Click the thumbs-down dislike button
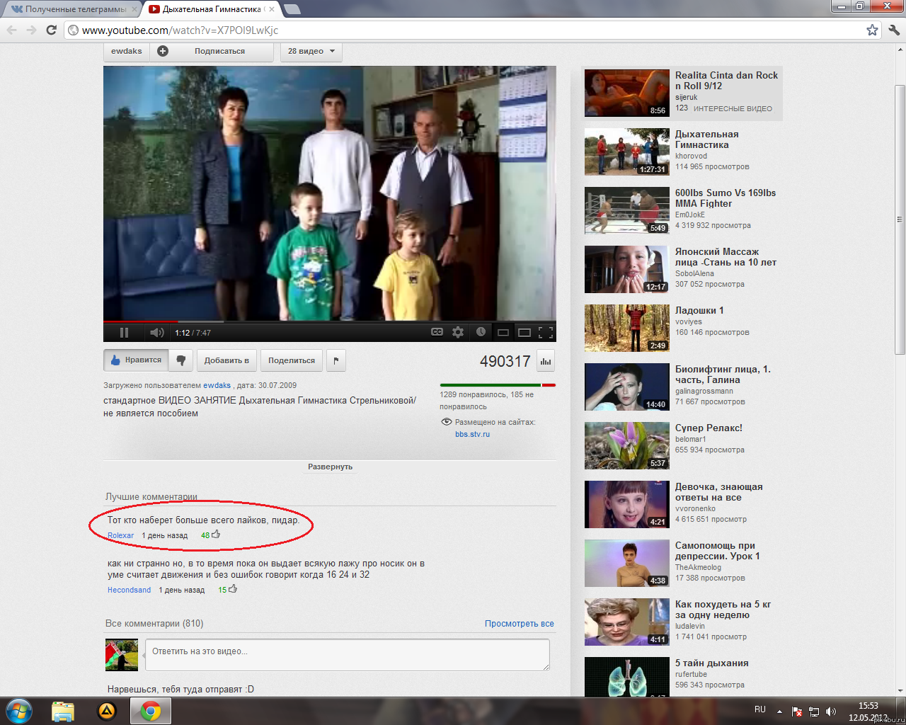Screen dimensions: 906x725 click(181, 360)
